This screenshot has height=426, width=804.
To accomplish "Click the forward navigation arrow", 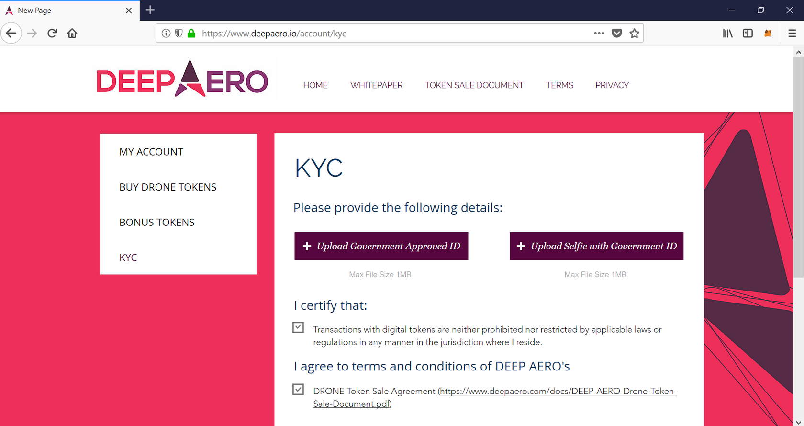I will pyautogui.click(x=32, y=34).
